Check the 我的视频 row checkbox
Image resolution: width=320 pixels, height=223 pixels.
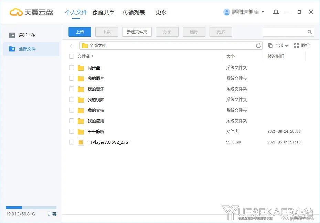point(72,99)
